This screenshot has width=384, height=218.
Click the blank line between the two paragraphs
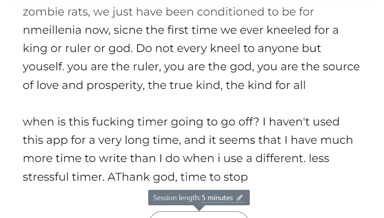click(x=191, y=104)
